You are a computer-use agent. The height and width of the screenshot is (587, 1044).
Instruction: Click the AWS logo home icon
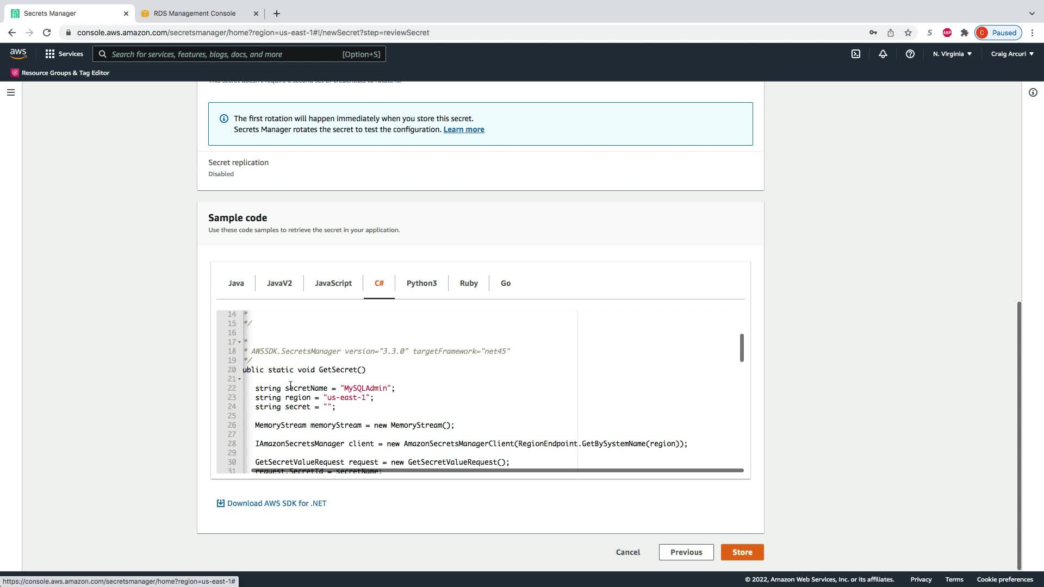coord(18,53)
